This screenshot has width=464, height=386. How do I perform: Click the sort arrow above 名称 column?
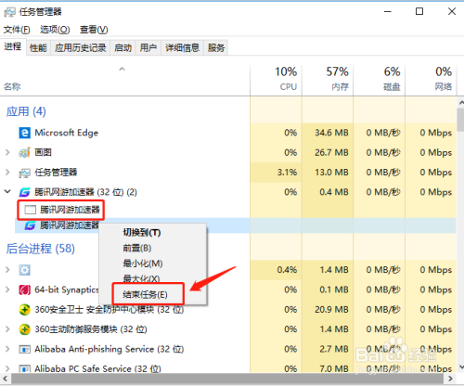pyautogui.click(x=122, y=69)
